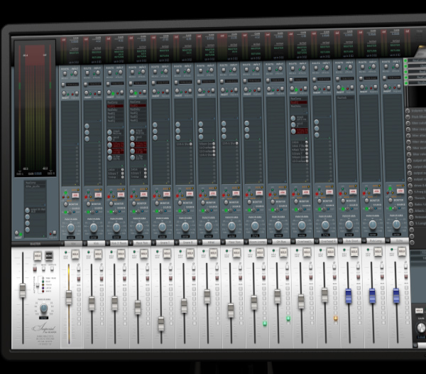This screenshot has height=374, width=426.
Task: Click the top send knob on Snare B strip
Action: (177, 124)
